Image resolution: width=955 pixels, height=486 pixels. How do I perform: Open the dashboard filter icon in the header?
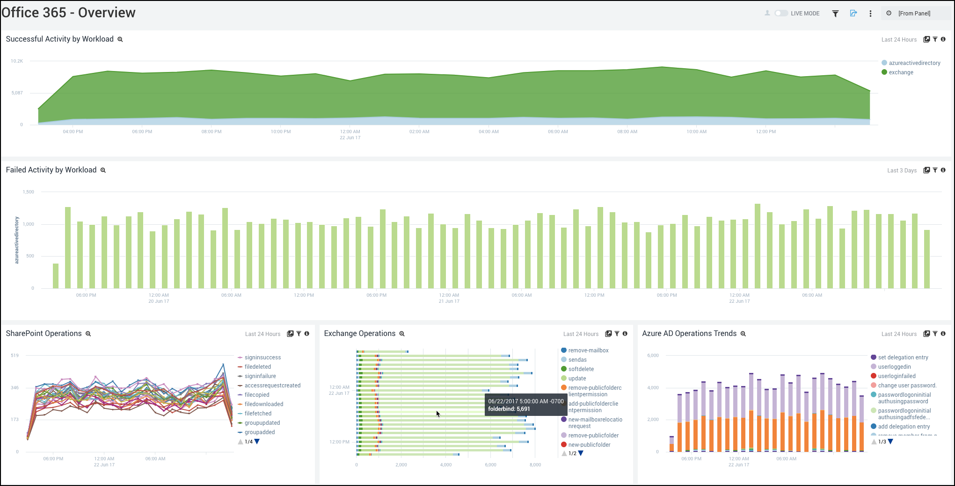tap(835, 14)
